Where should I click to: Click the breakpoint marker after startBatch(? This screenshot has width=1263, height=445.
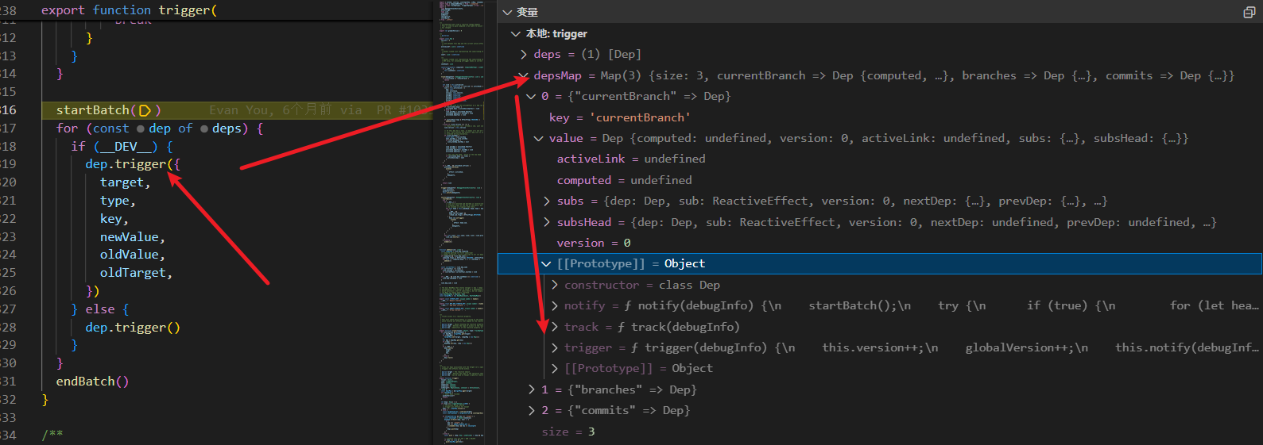[145, 110]
